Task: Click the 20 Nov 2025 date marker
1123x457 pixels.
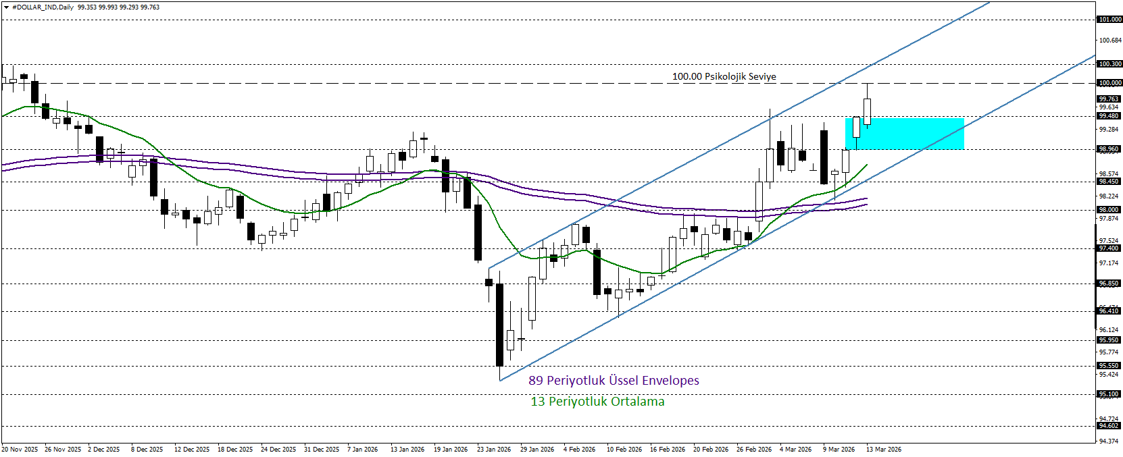Action: pyautogui.click(x=20, y=450)
